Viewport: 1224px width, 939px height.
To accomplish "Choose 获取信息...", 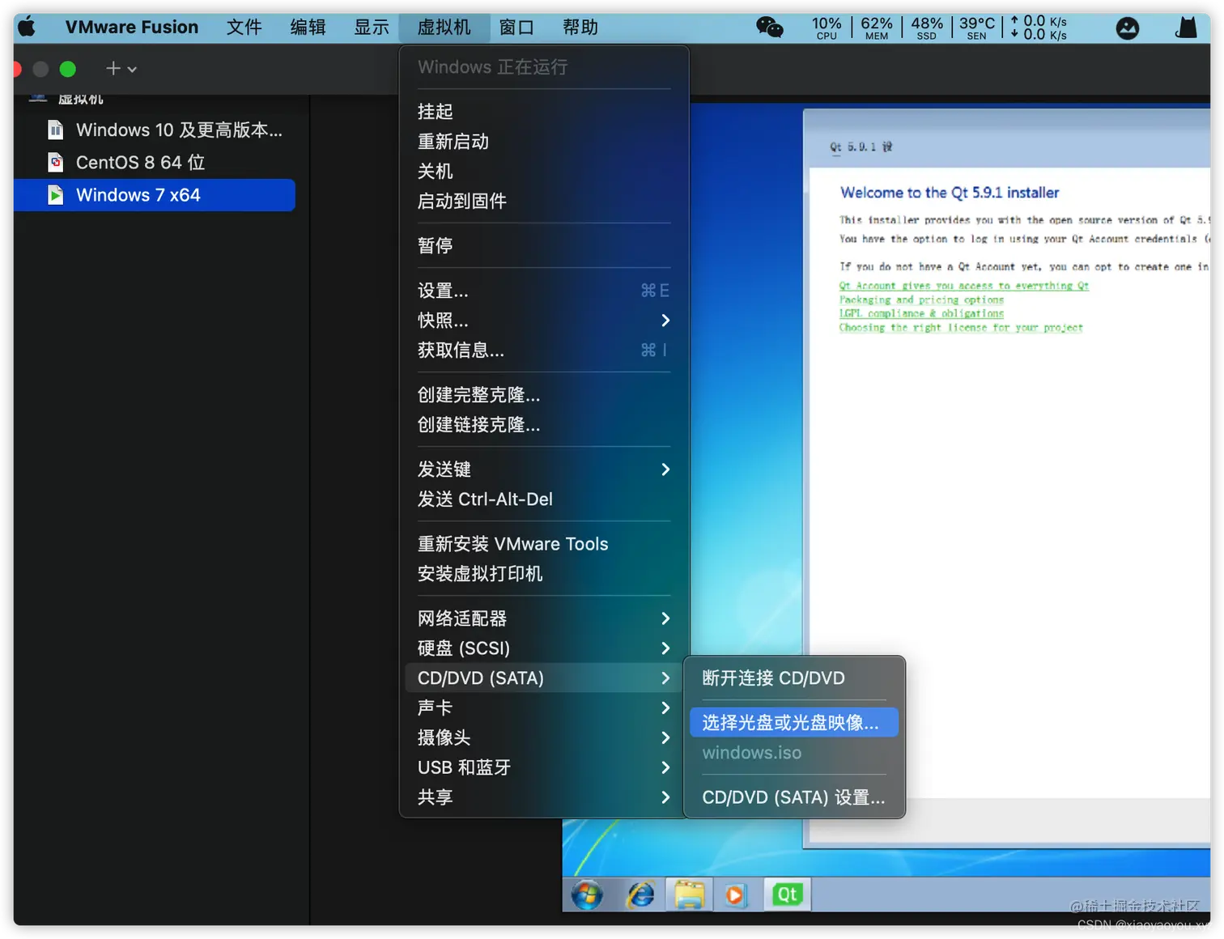I will pyautogui.click(x=543, y=351).
